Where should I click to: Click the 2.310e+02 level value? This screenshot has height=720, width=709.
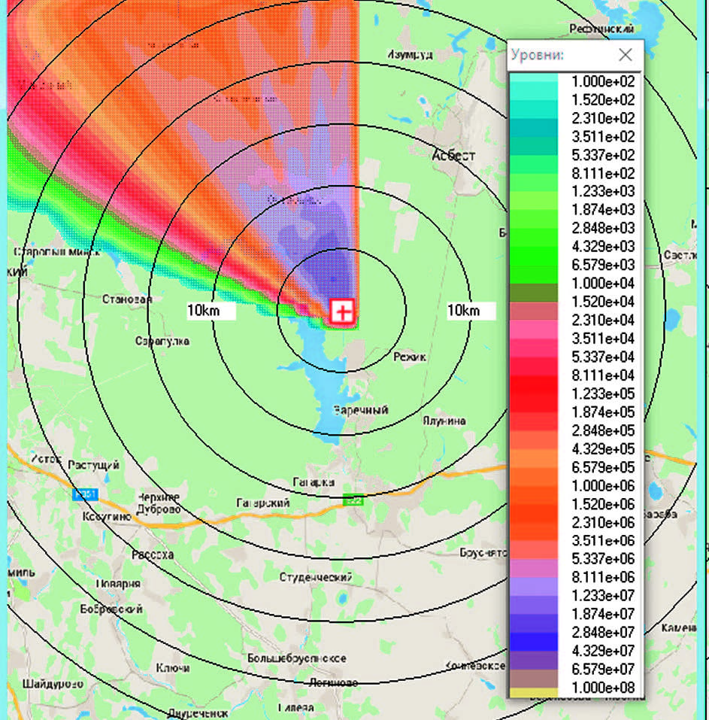coord(603,118)
